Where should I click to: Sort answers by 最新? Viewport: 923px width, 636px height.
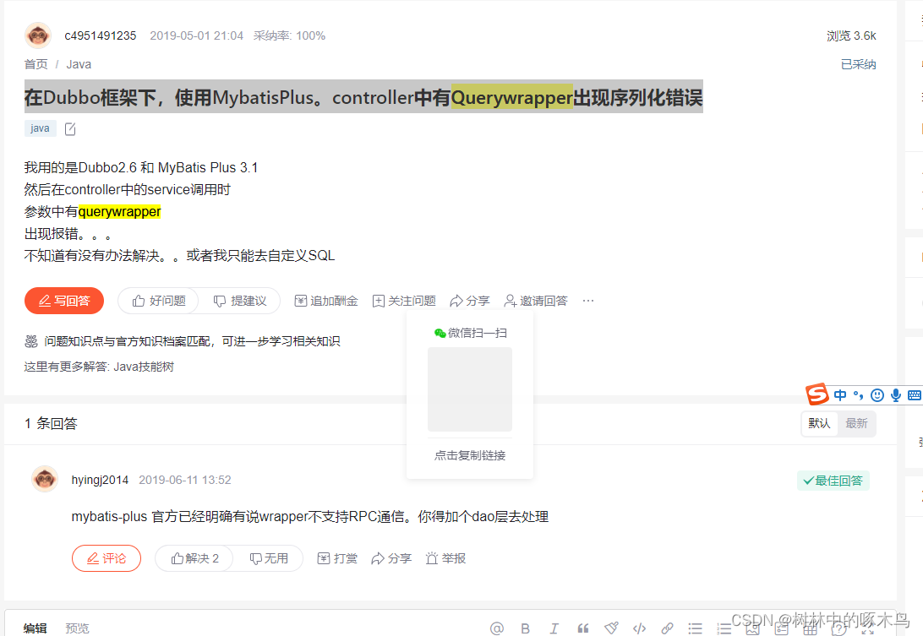pos(856,423)
